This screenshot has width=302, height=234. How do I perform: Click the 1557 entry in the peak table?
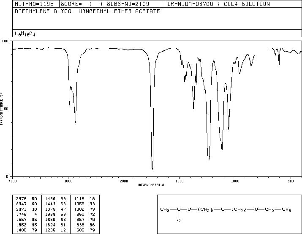coord(22,220)
